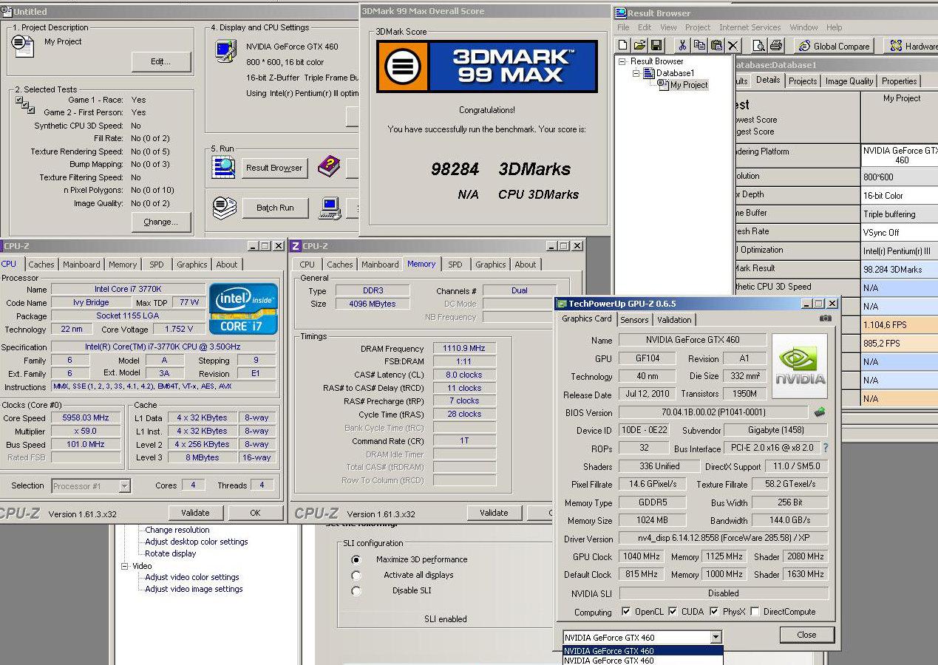938x665 pixels.
Task: Click the Project Description document icon
Action: point(24,46)
